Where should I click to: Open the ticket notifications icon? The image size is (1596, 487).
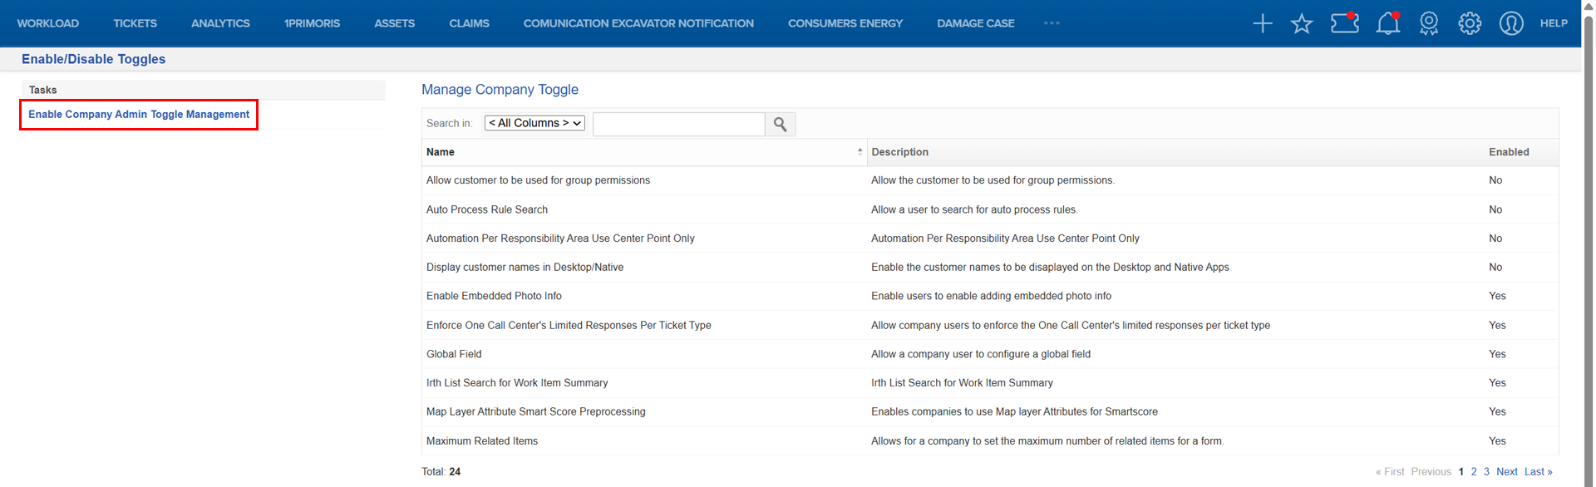click(x=1344, y=23)
